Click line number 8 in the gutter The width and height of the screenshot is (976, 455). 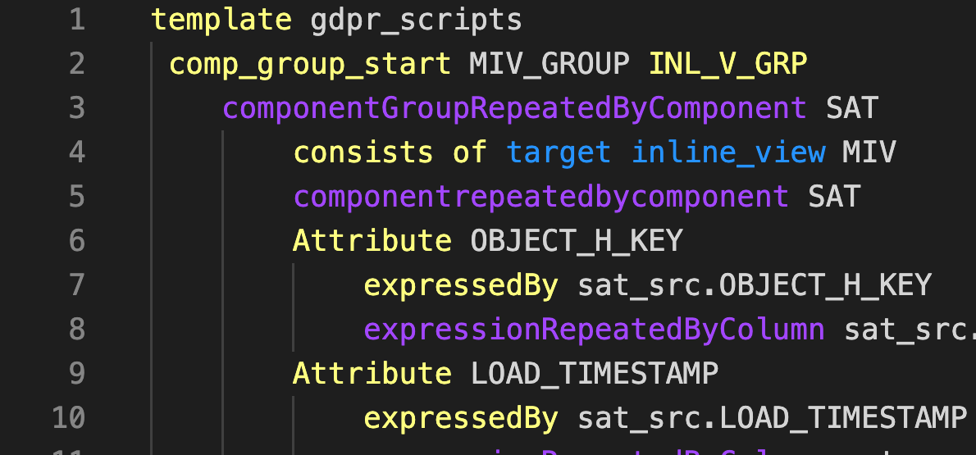coord(77,330)
